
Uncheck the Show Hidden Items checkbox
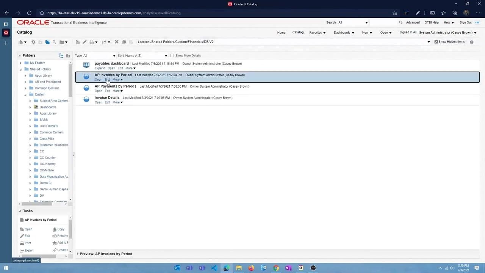[x=436, y=42]
